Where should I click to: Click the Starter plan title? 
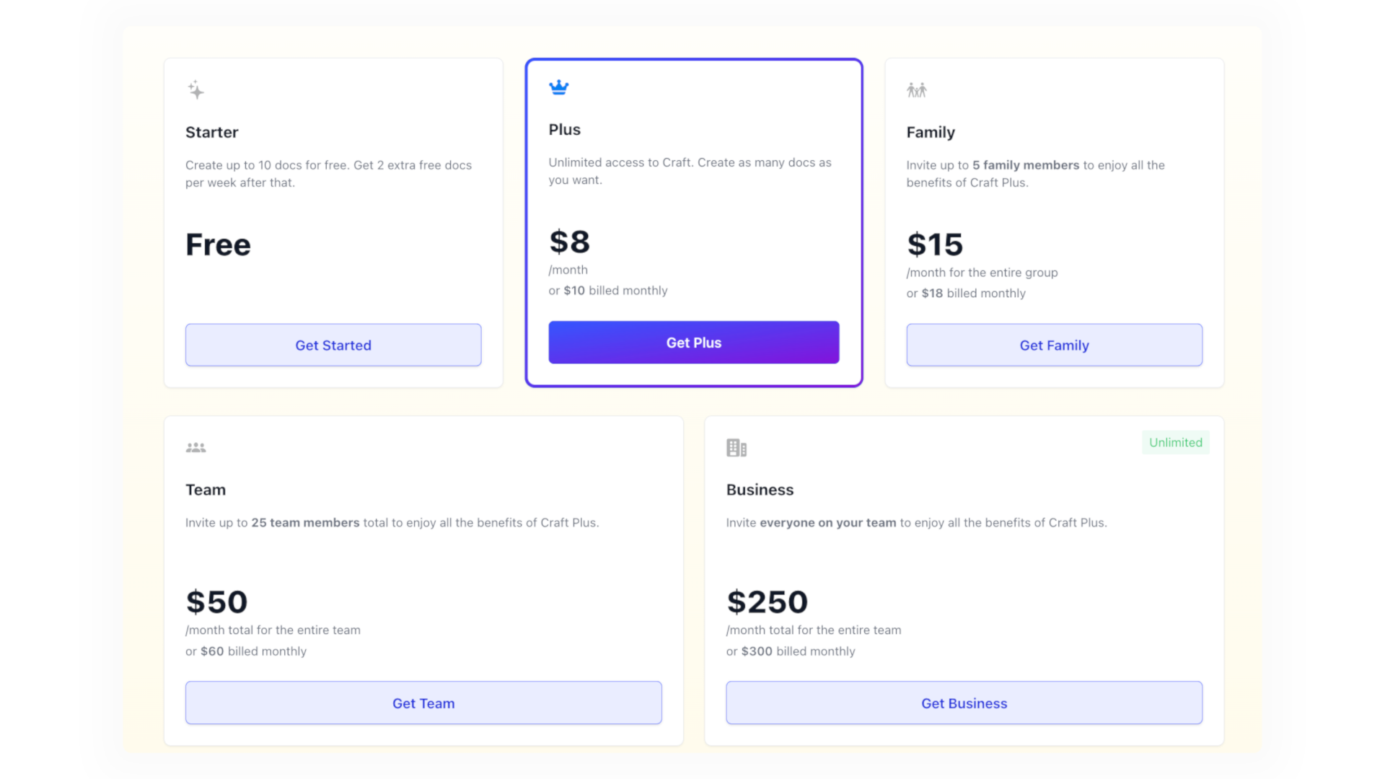(211, 132)
